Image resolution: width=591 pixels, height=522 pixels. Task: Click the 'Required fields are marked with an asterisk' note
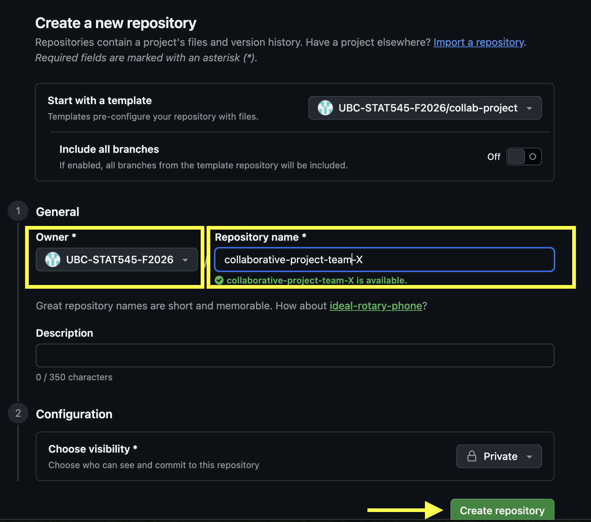pyautogui.click(x=146, y=58)
